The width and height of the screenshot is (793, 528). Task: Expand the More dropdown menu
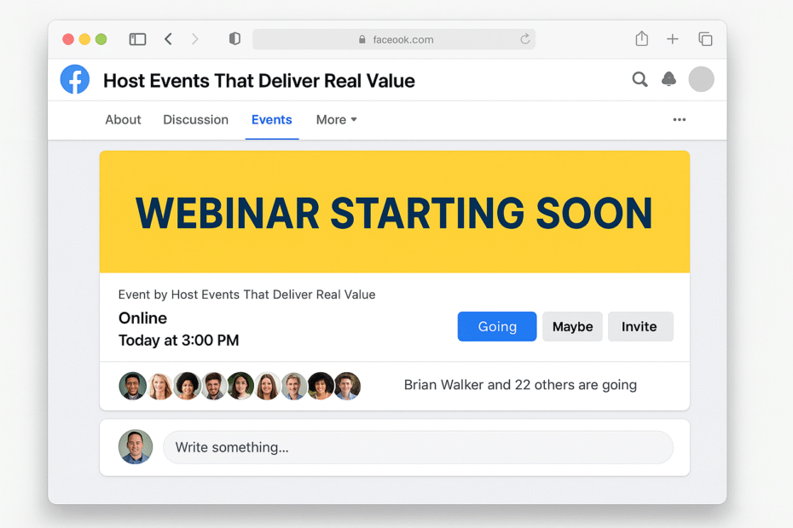(335, 119)
